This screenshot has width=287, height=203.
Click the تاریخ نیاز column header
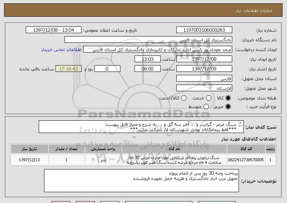click(x=29, y=149)
